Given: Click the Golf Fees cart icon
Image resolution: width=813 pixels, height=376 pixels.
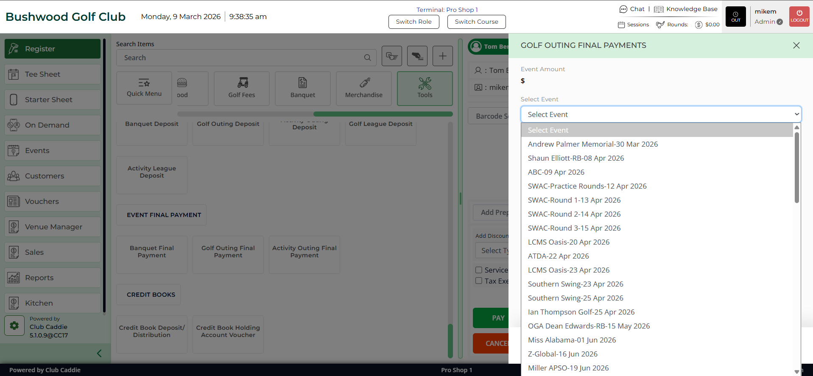Looking at the screenshot, I should (x=242, y=83).
